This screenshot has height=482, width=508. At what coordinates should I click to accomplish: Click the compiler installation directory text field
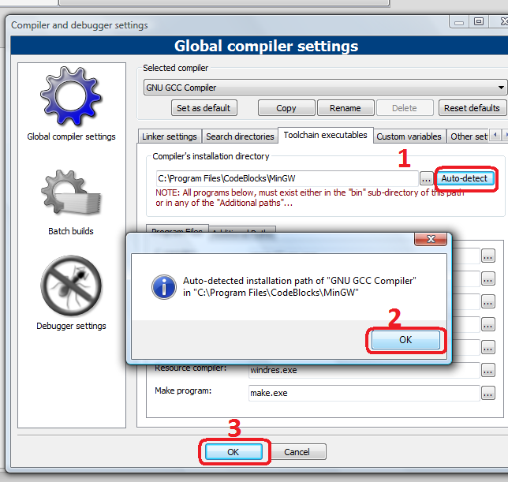[284, 179]
